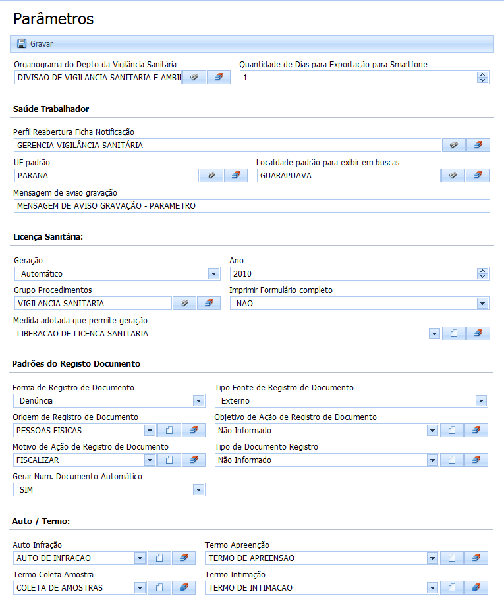
Task: Clear UF padrão field with eraser
Action: tap(236, 175)
